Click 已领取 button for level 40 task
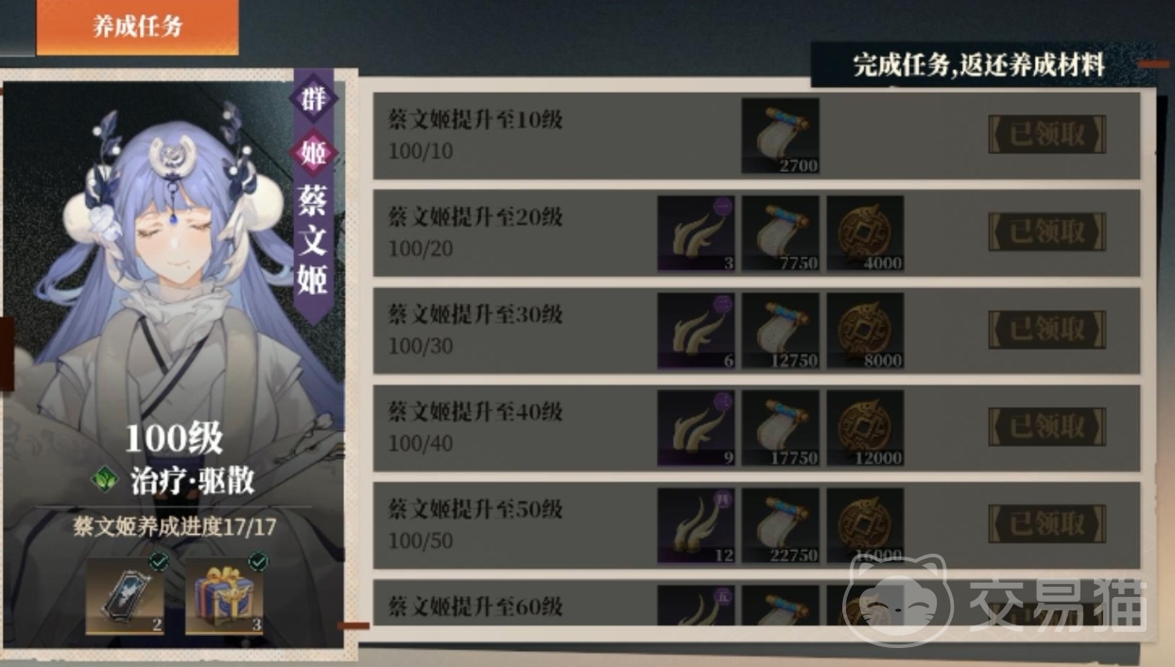Viewport: 1175px width, 667px height. 1046,426
